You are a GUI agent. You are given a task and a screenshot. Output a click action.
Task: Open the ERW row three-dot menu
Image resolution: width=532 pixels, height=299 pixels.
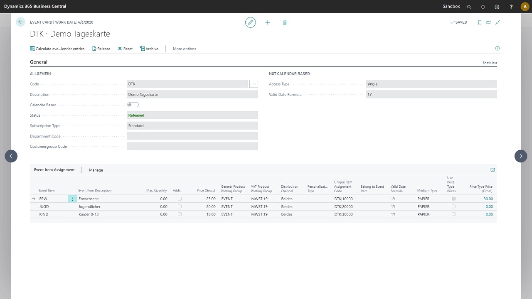[x=72, y=199]
